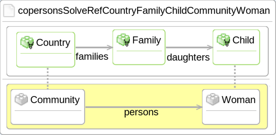
Task: Select the Community node label
Action: 55,100
